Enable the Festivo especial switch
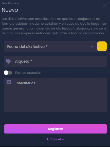Viewport: 110px width, 147px height. [8, 73]
